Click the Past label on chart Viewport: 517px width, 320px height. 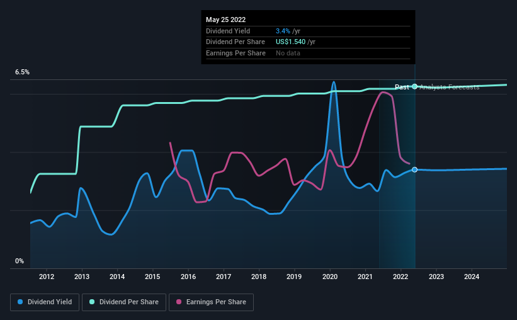tap(402, 87)
